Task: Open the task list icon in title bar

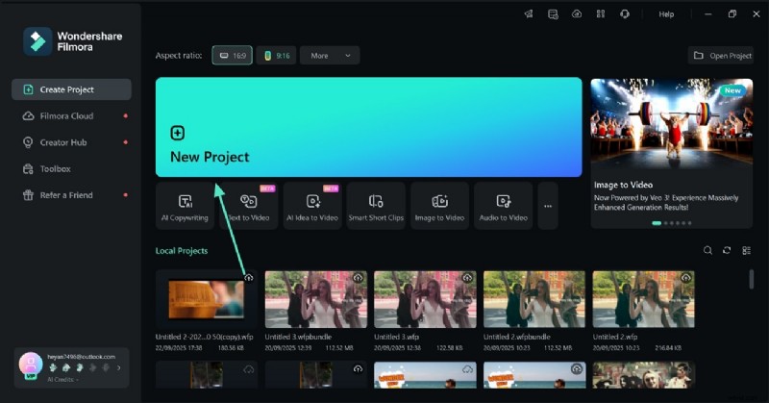Action: coord(553,14)
